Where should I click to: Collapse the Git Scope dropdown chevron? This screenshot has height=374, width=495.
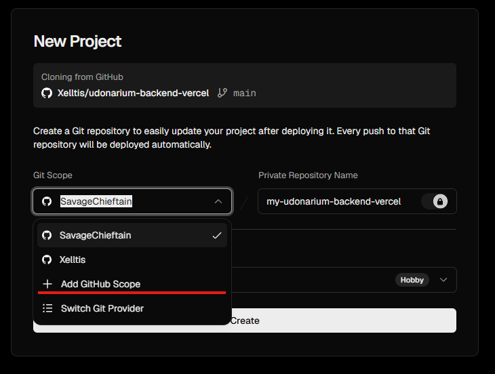point(218,201)
